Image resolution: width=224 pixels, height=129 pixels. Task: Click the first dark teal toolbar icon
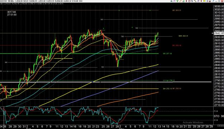(171, 1)
